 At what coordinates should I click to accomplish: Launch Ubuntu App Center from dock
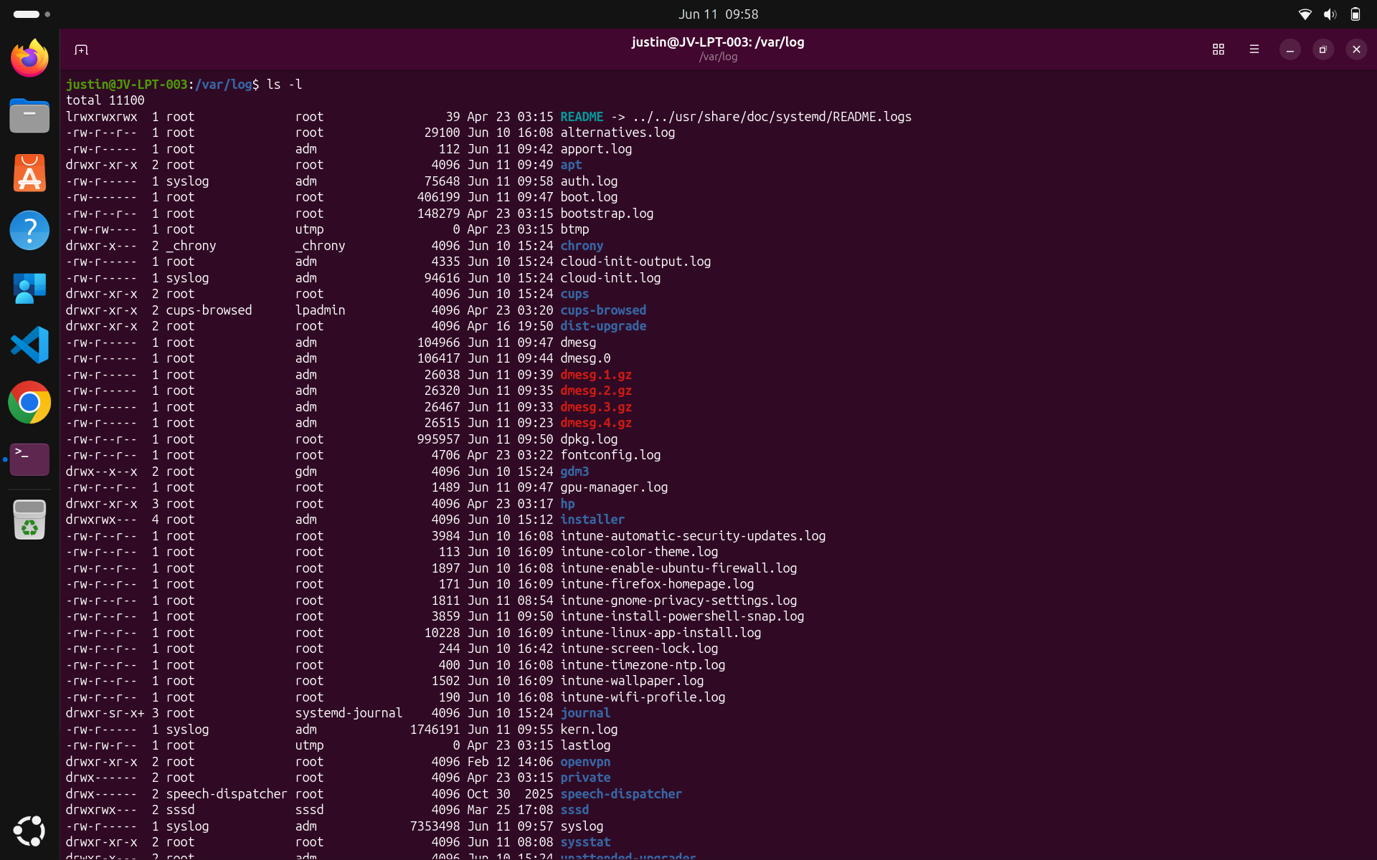click(x=29, y=173)
